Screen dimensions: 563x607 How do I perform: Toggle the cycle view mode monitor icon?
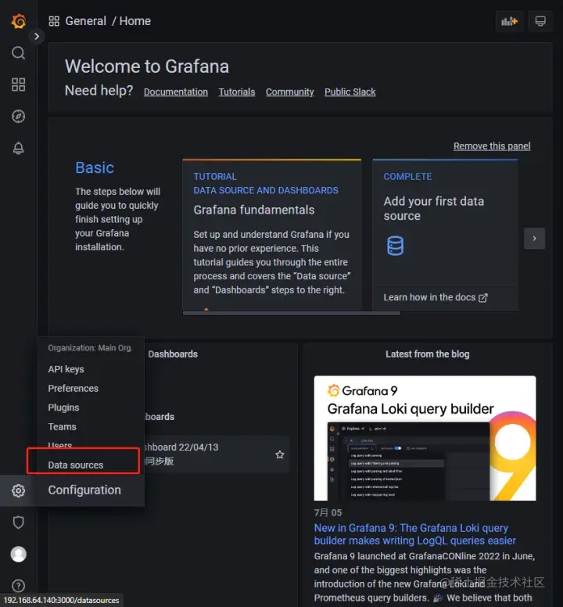(540, 21)
